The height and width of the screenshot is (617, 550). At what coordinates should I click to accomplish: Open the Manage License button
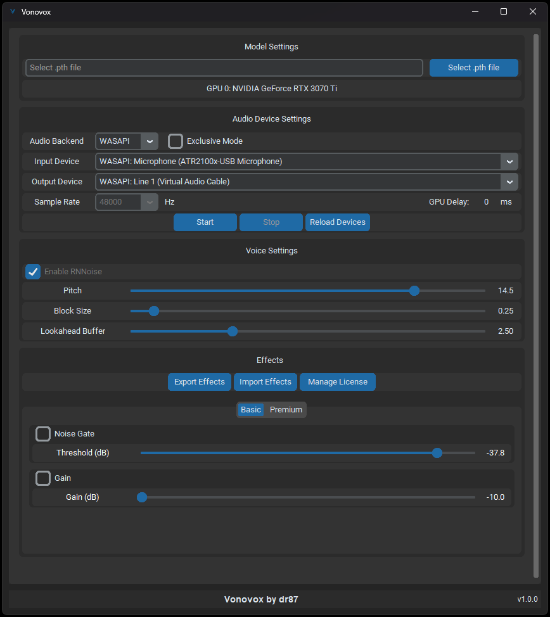pyautogui.click(x=337, y=382)
